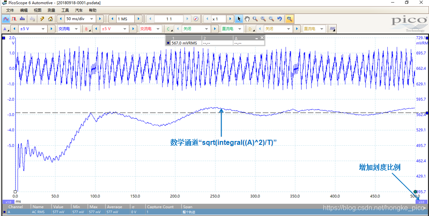This screenshot has height=216, width=429.
Task: Select the hand pan tool
Action: coord(247,19)
